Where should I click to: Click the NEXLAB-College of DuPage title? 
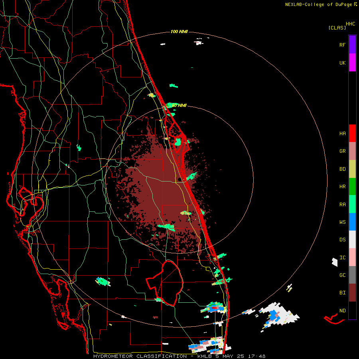318,4
